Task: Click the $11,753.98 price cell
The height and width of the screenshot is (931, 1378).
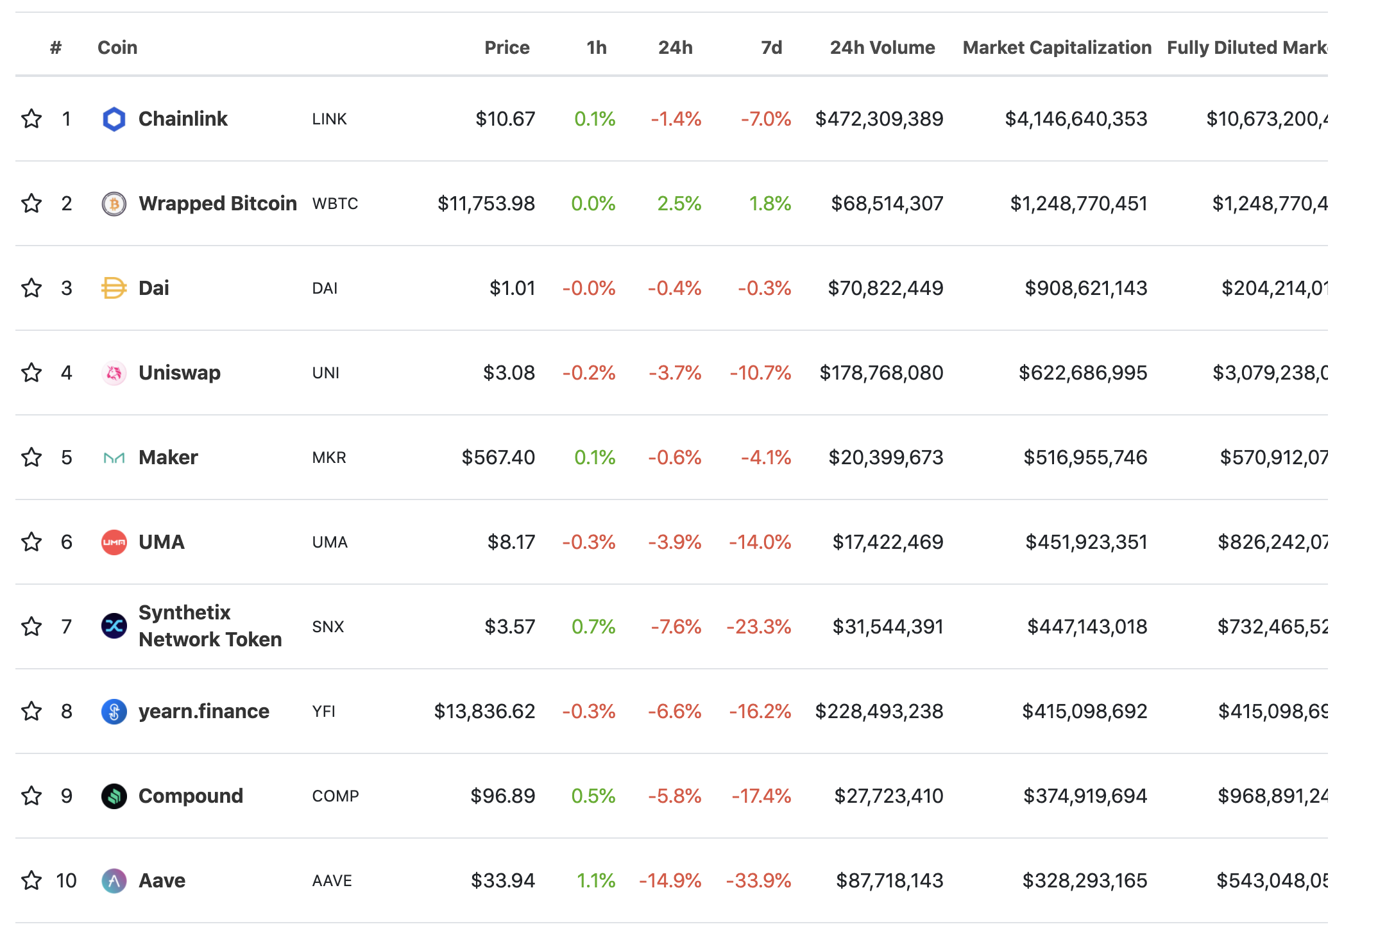Action: [486, 203]
